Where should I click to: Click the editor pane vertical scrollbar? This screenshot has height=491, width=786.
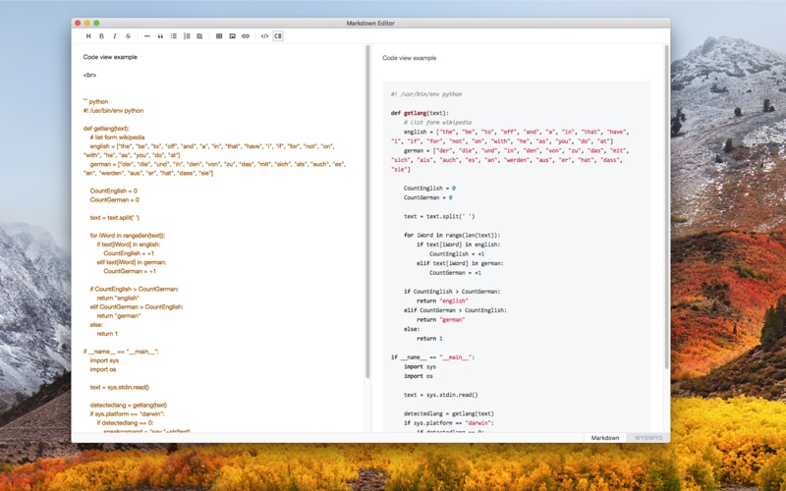coord(367,211)
